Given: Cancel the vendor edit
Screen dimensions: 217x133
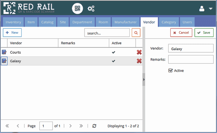Looking at the screenshot, I should [x=181, y=33].
